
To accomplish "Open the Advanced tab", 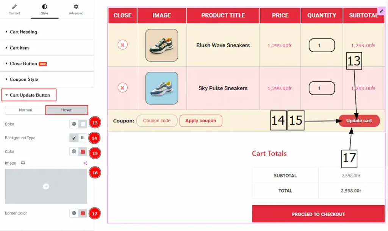I will point(76,9).
